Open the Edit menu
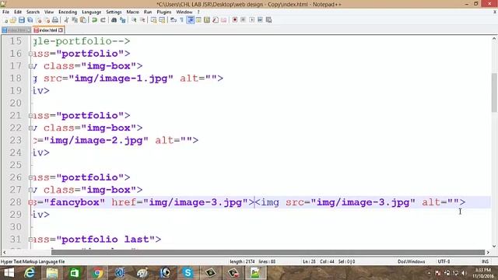 coord(18,12)
